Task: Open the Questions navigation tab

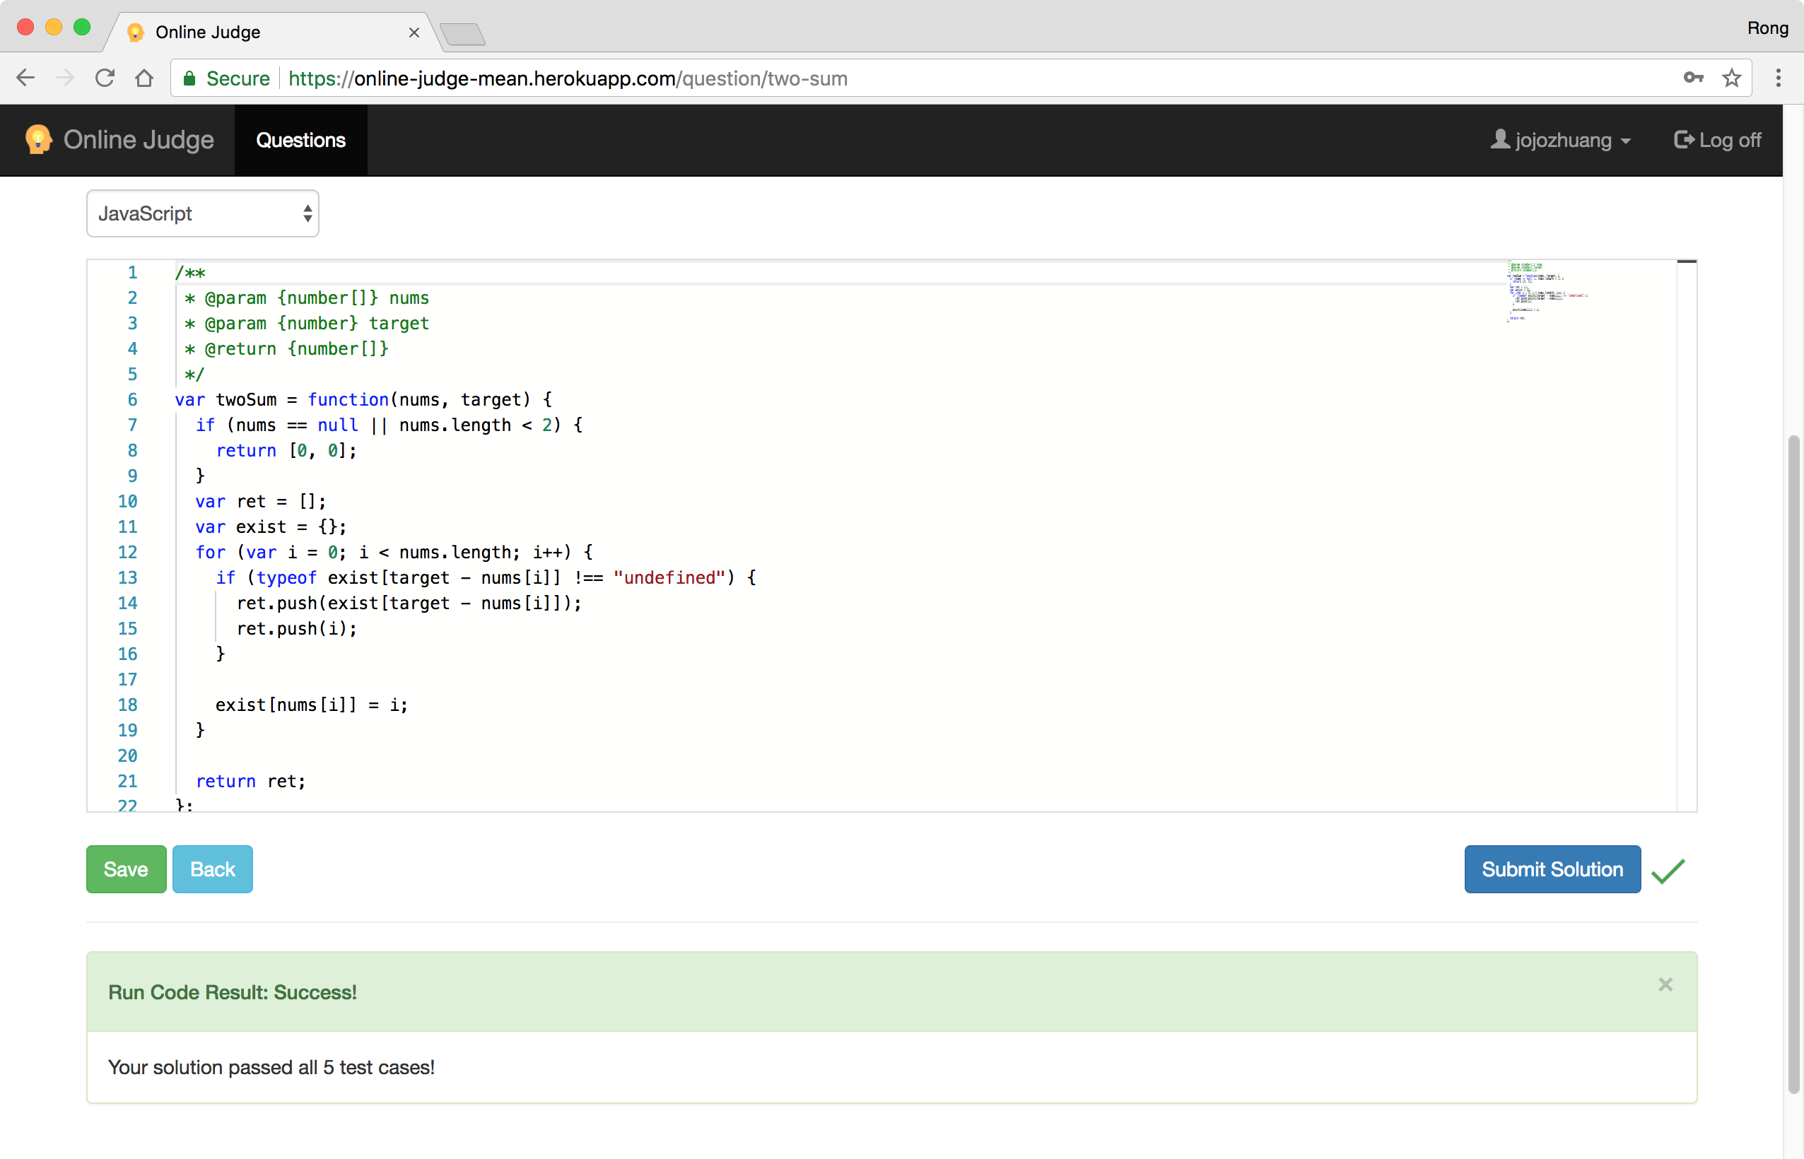Action: pyautogui.click(x=301, y=140)
